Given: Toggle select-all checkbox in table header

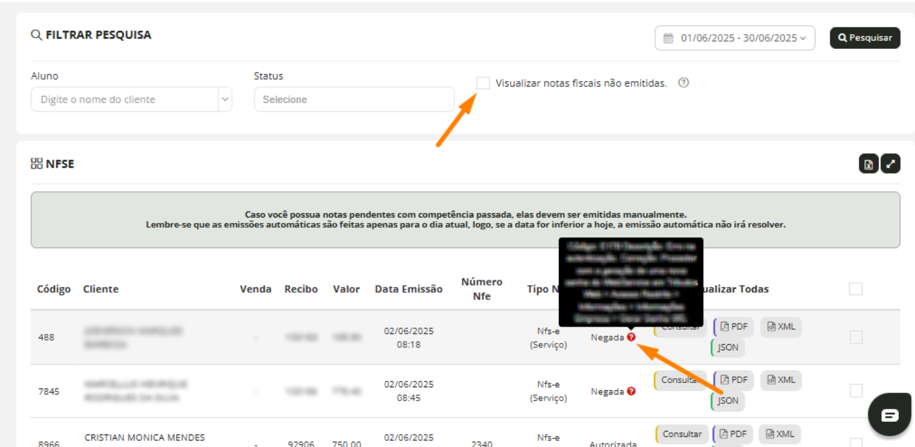Looking at the screenshot, I should (x=856, y=289).
